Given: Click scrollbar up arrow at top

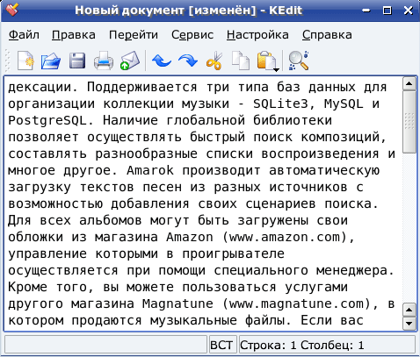Looking at the screenshot, I should (409, 84).
